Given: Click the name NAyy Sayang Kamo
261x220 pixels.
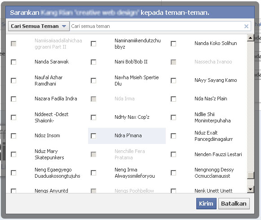Looking at the screenshot, I should pyautogui.click(x=216, y=80).
